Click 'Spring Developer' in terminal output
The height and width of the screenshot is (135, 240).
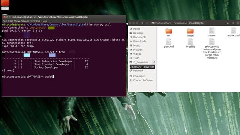[46, 67]
